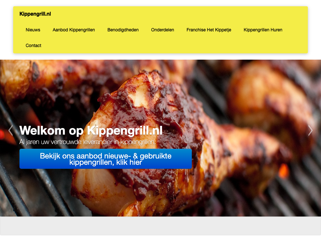Click the next slide arrow on carousel
This screenshot has height=241, width=321.
click(310, 130)
